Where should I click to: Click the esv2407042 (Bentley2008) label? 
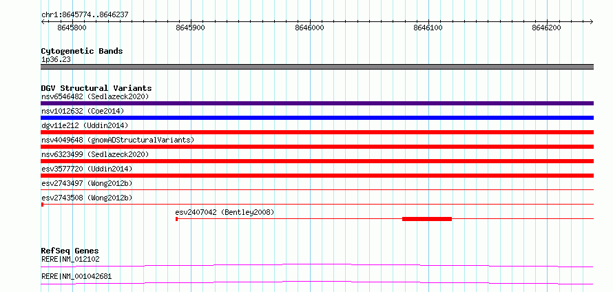(x=225, y=212)
